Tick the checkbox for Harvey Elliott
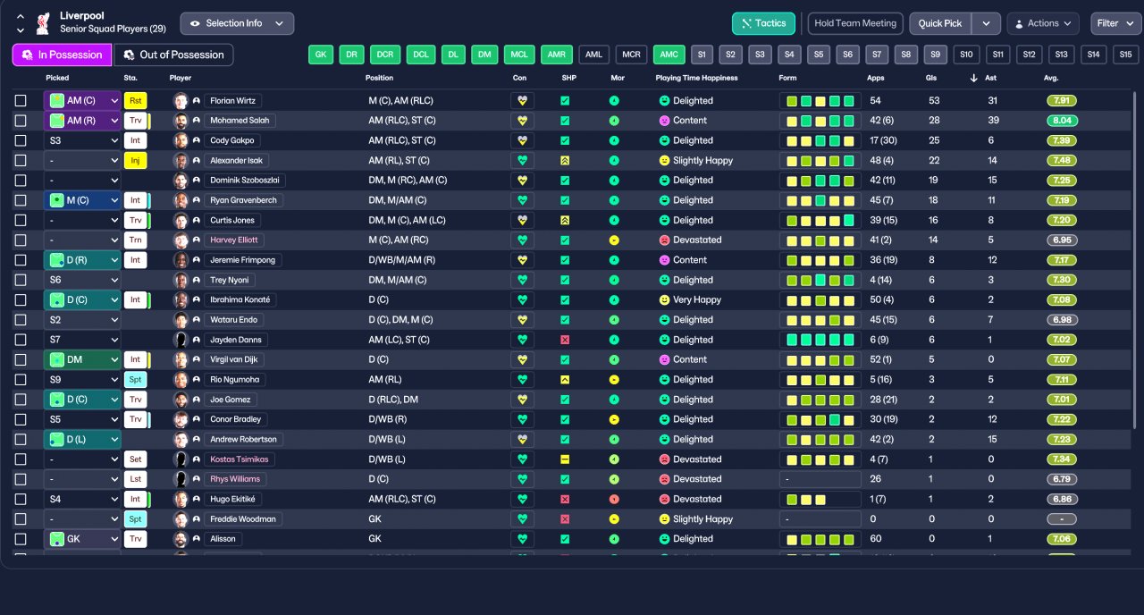The height and width of the screenshot is (615, 1144). (21, 240)
